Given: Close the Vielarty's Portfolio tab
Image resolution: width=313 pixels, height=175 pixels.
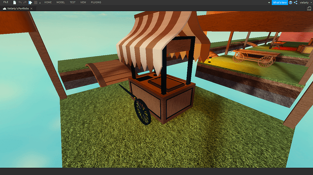Looking at the screenshot, I should point(31,9).
